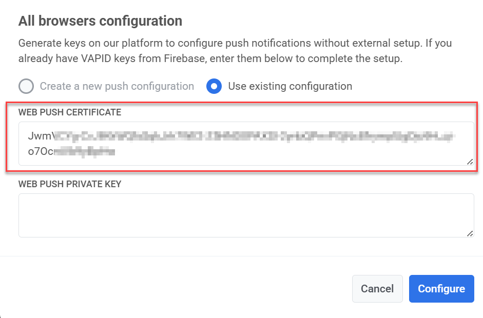The height and width of the screenshot is (318, 483).
Task: Select the "Use existing configuration" radio
Action: [x=214, y=86]
